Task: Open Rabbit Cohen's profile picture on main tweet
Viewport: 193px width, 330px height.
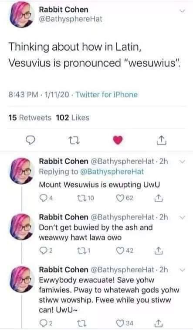Action: 22,14
